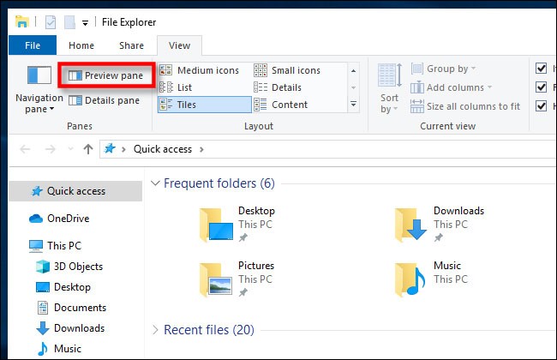Viewport: 557px width, 360px height.
Task: Select Medium icons layout
Action: [x=201, y=70]
